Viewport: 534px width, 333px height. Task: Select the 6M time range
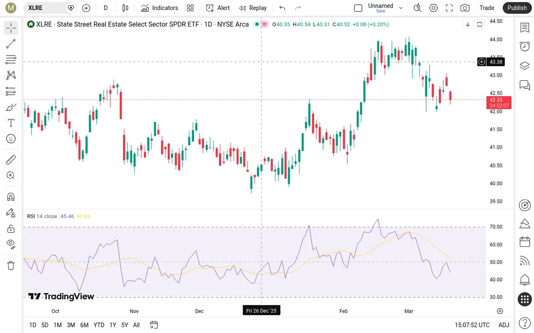click(x=85, y=325)
